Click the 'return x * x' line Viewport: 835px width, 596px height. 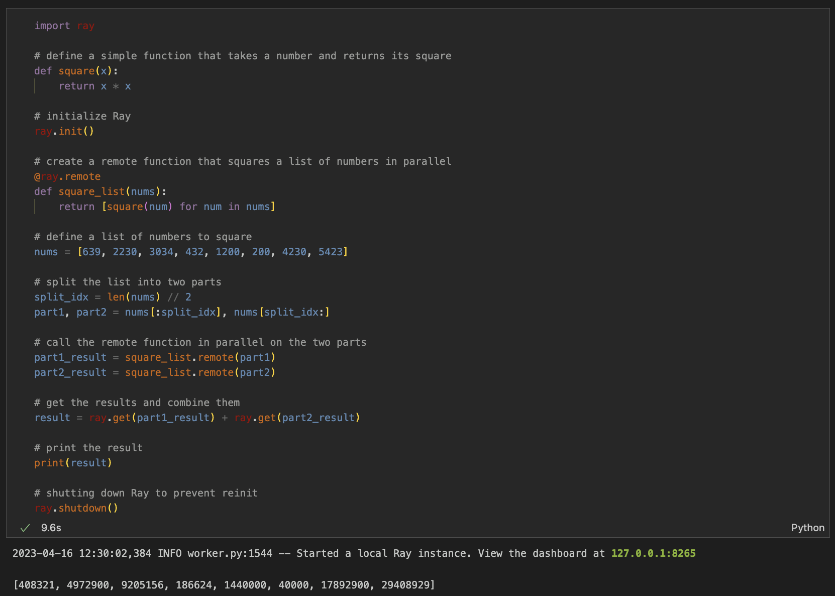[x=95, y=86]
